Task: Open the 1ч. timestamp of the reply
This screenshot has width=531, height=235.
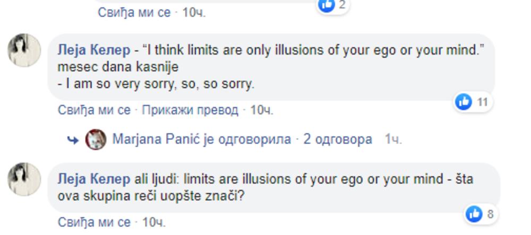Action: [393, 140]
